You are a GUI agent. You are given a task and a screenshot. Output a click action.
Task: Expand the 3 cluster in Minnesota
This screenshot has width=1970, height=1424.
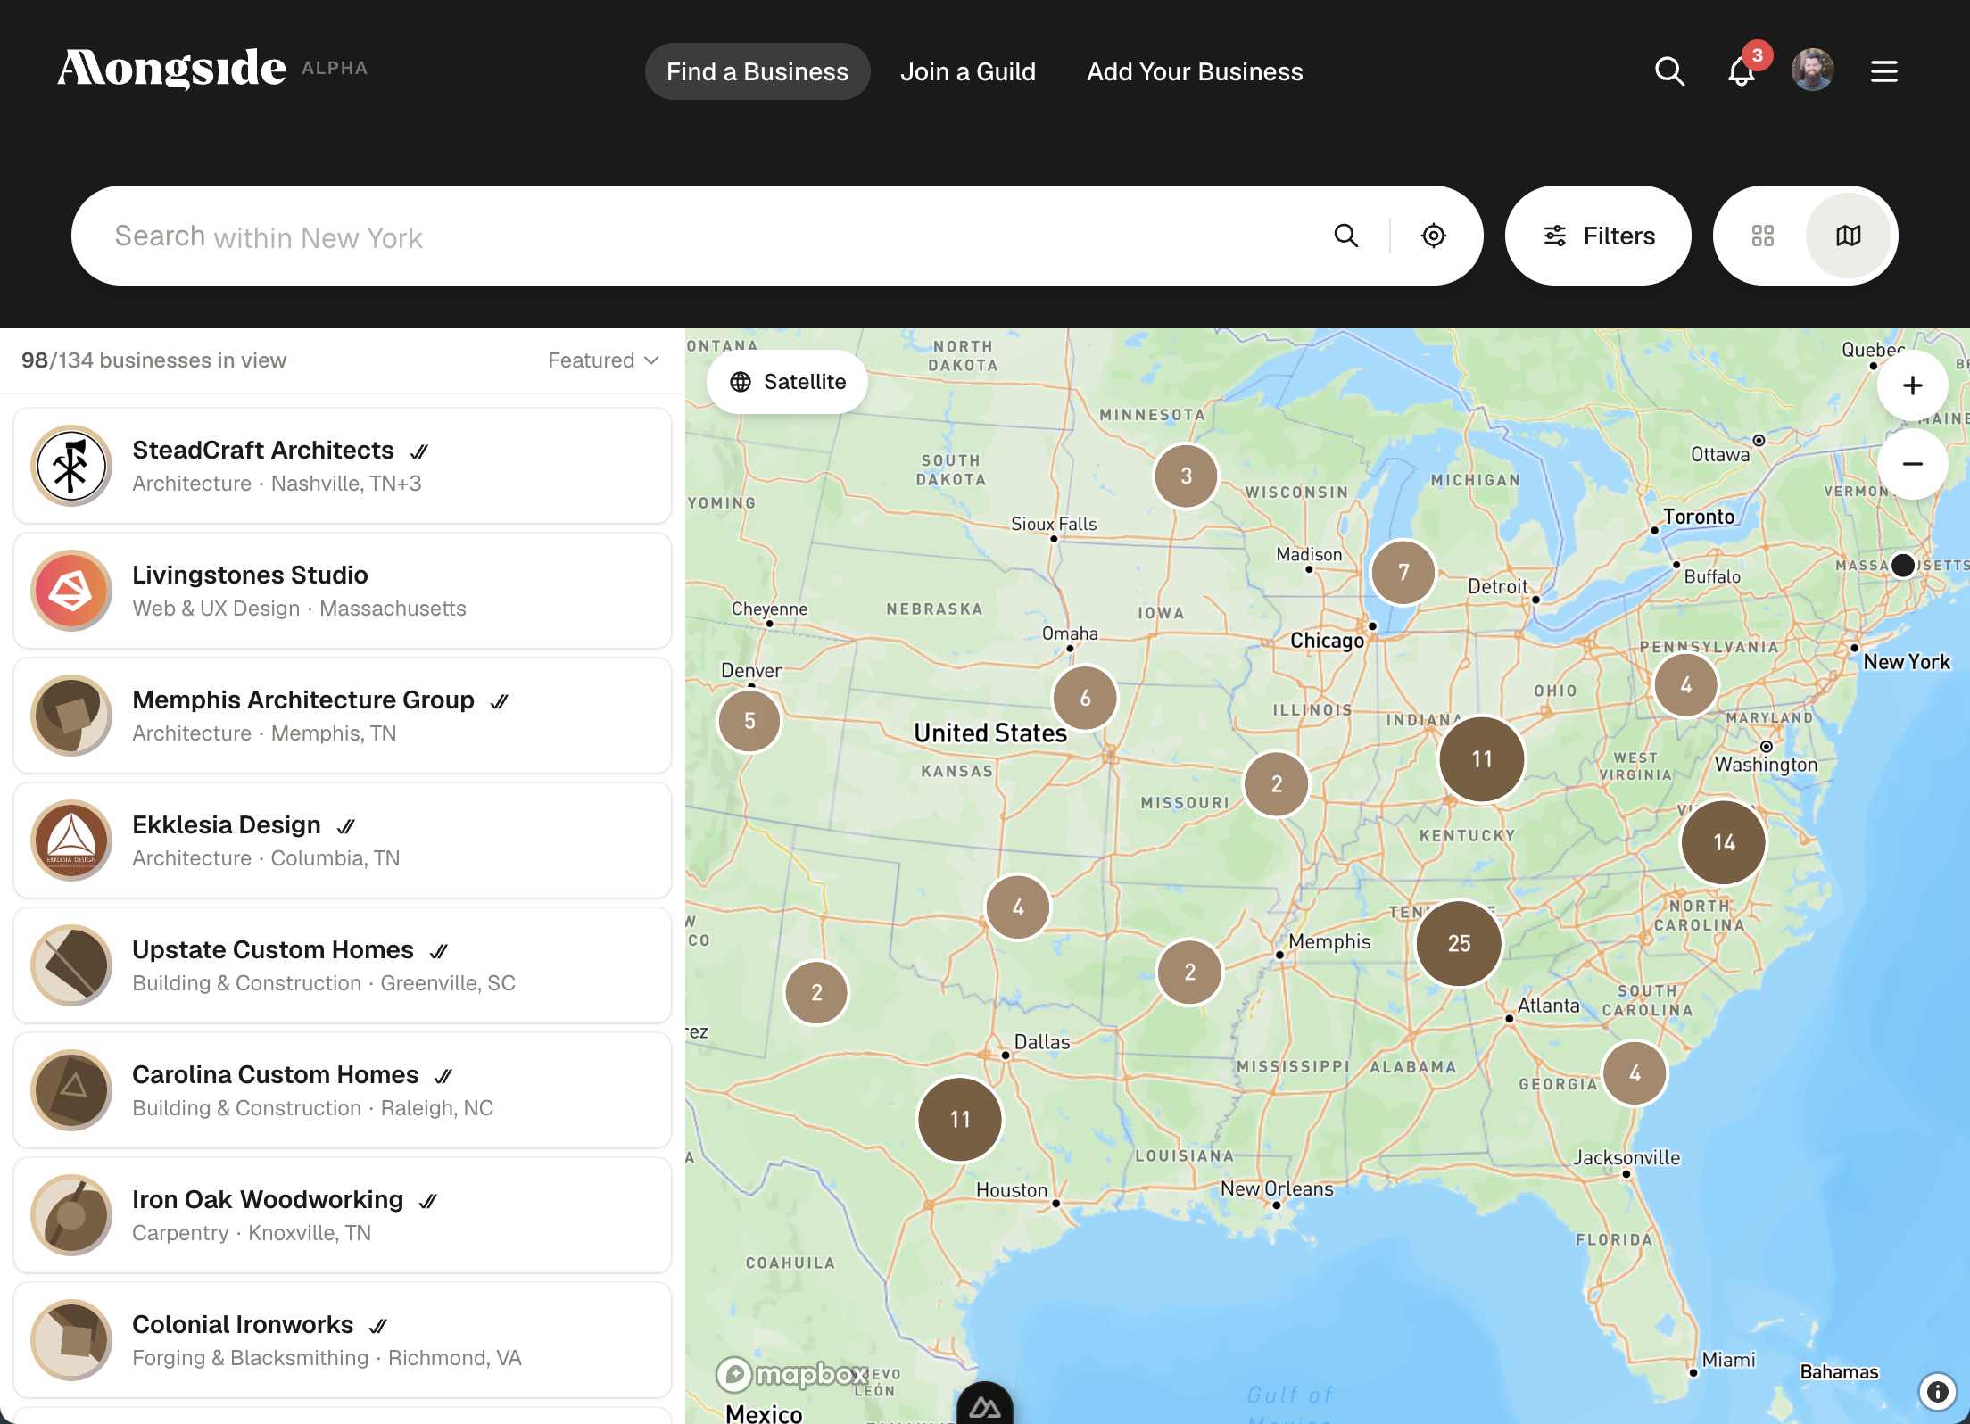click(1186, 476)
